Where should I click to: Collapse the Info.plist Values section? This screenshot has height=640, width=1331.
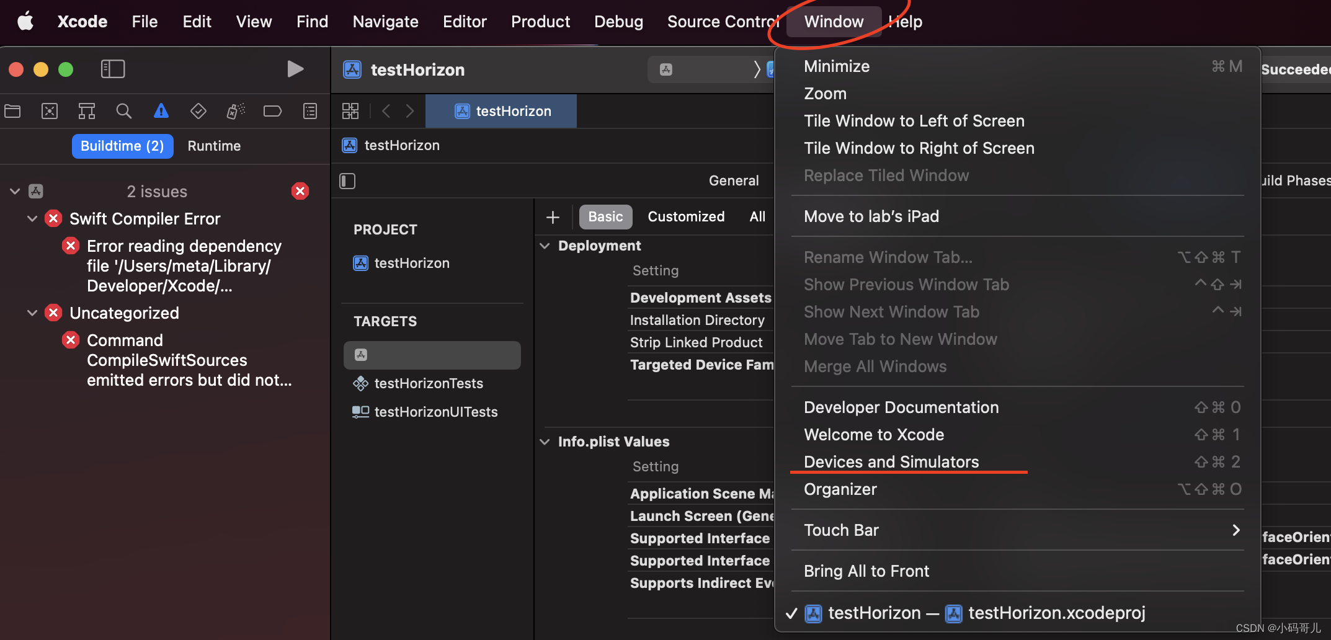tap(545, 442)
